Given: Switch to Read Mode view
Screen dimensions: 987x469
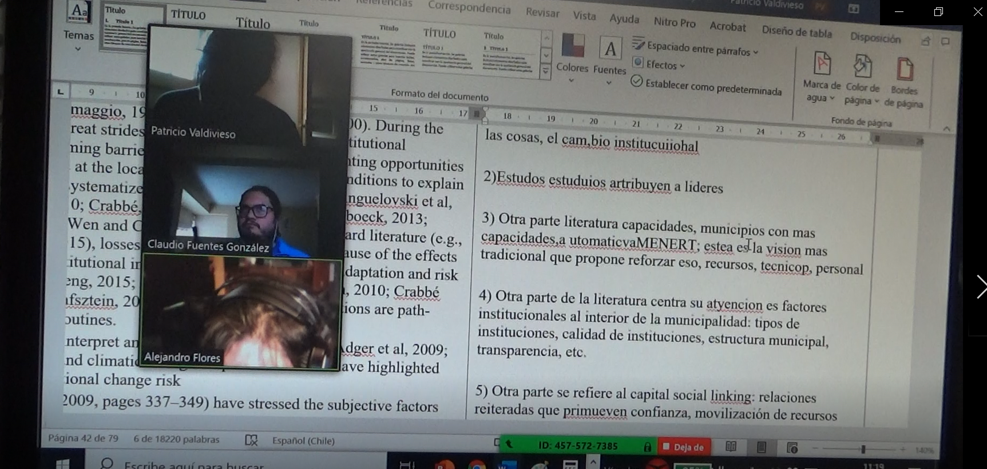Looking at the screenshot, I should 731,447.
